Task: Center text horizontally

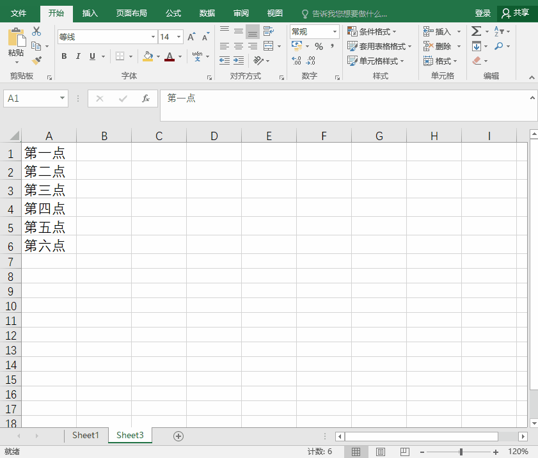Action: click(239, 46)
